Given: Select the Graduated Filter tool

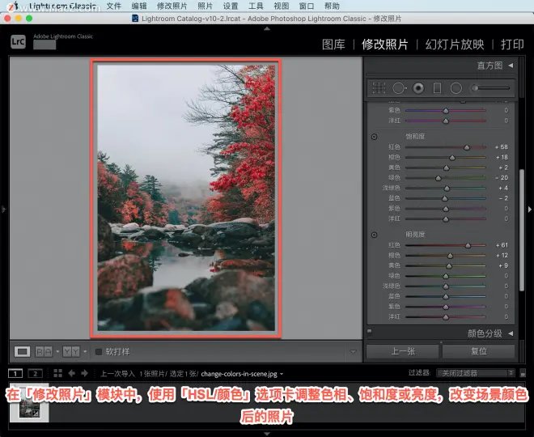Looking at the screenshot, I should point(437,88).
